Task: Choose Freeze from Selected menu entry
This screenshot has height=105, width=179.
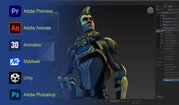Action: pyautogui.click(x=171, y=43)
